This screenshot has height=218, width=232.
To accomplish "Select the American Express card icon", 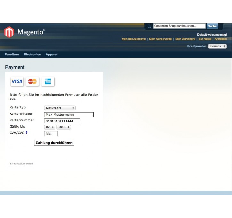I will (48, 81).
